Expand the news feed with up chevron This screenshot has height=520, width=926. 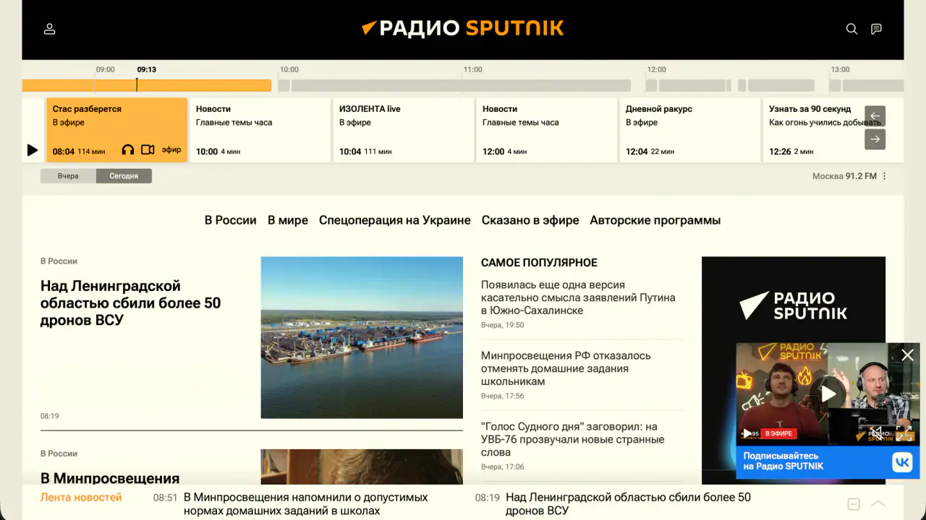pyautogui.click(x=878, y=503)
